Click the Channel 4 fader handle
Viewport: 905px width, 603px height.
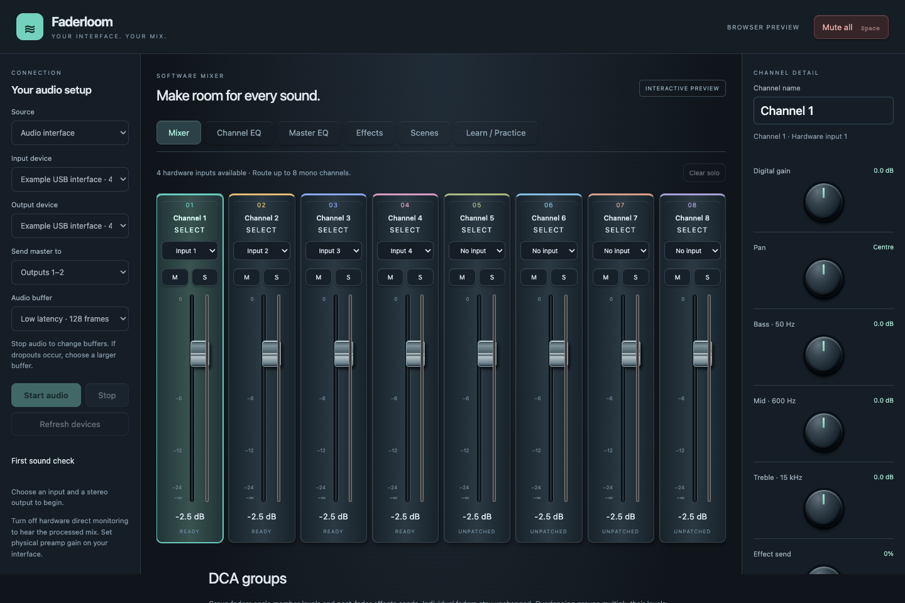414,354
